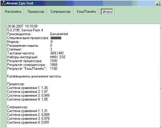The width and height of the screenshot is (161, 128).
Task: Click the line Система сравнения 1: 1,36
Action: coord(27,88)
